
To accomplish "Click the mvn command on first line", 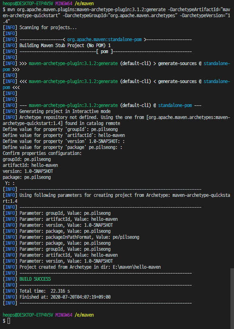I will pos(116,16).
